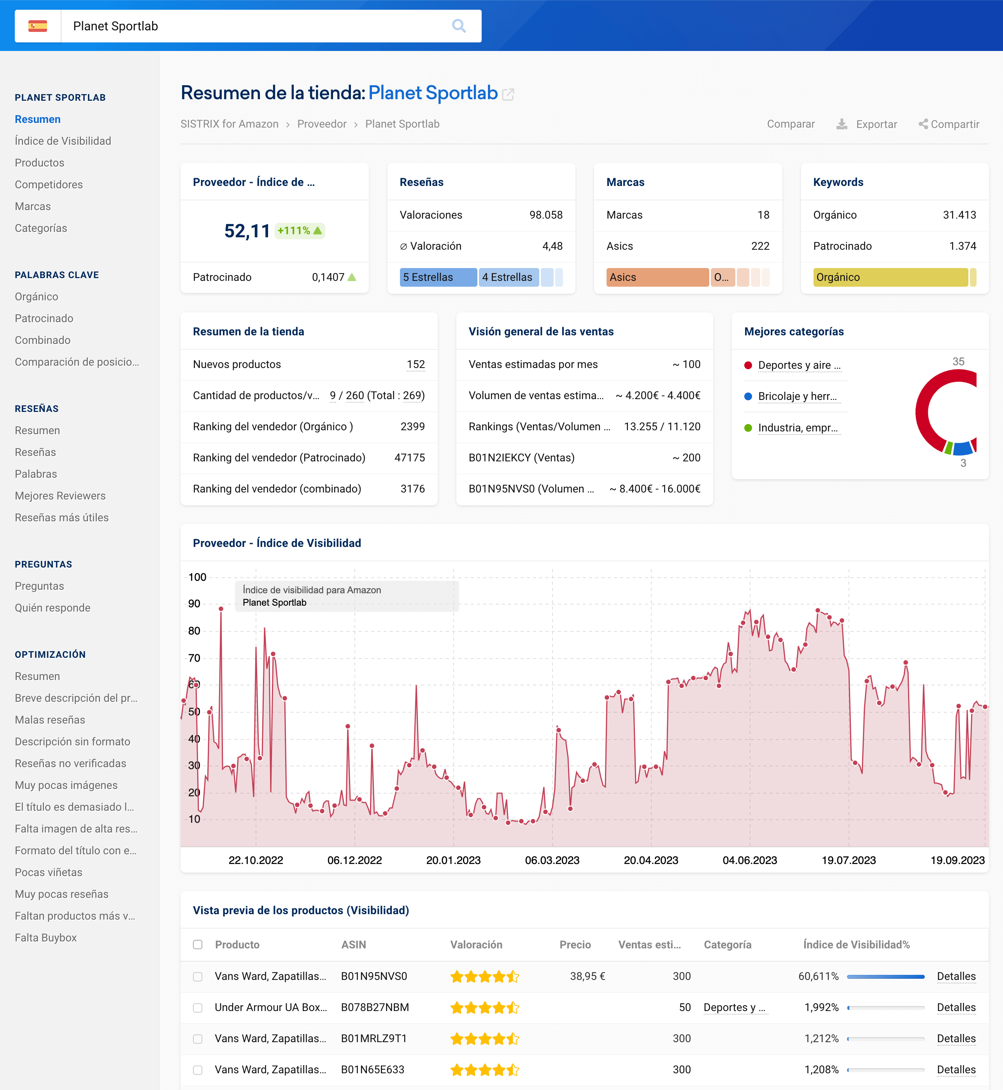
Task: Click breadcrumb chevron after Proveedor
Action: (356, 124)
